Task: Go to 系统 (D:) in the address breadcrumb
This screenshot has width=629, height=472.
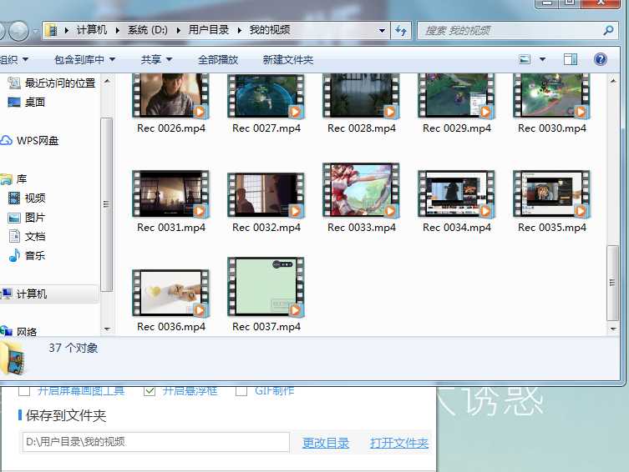Action: [148, 30]
